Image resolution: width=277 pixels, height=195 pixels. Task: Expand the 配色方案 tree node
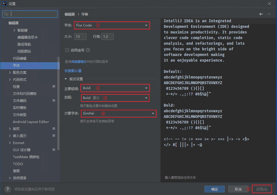(x=10, y=72)
